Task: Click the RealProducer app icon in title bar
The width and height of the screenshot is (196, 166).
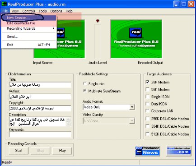Action: click(4, 4)
